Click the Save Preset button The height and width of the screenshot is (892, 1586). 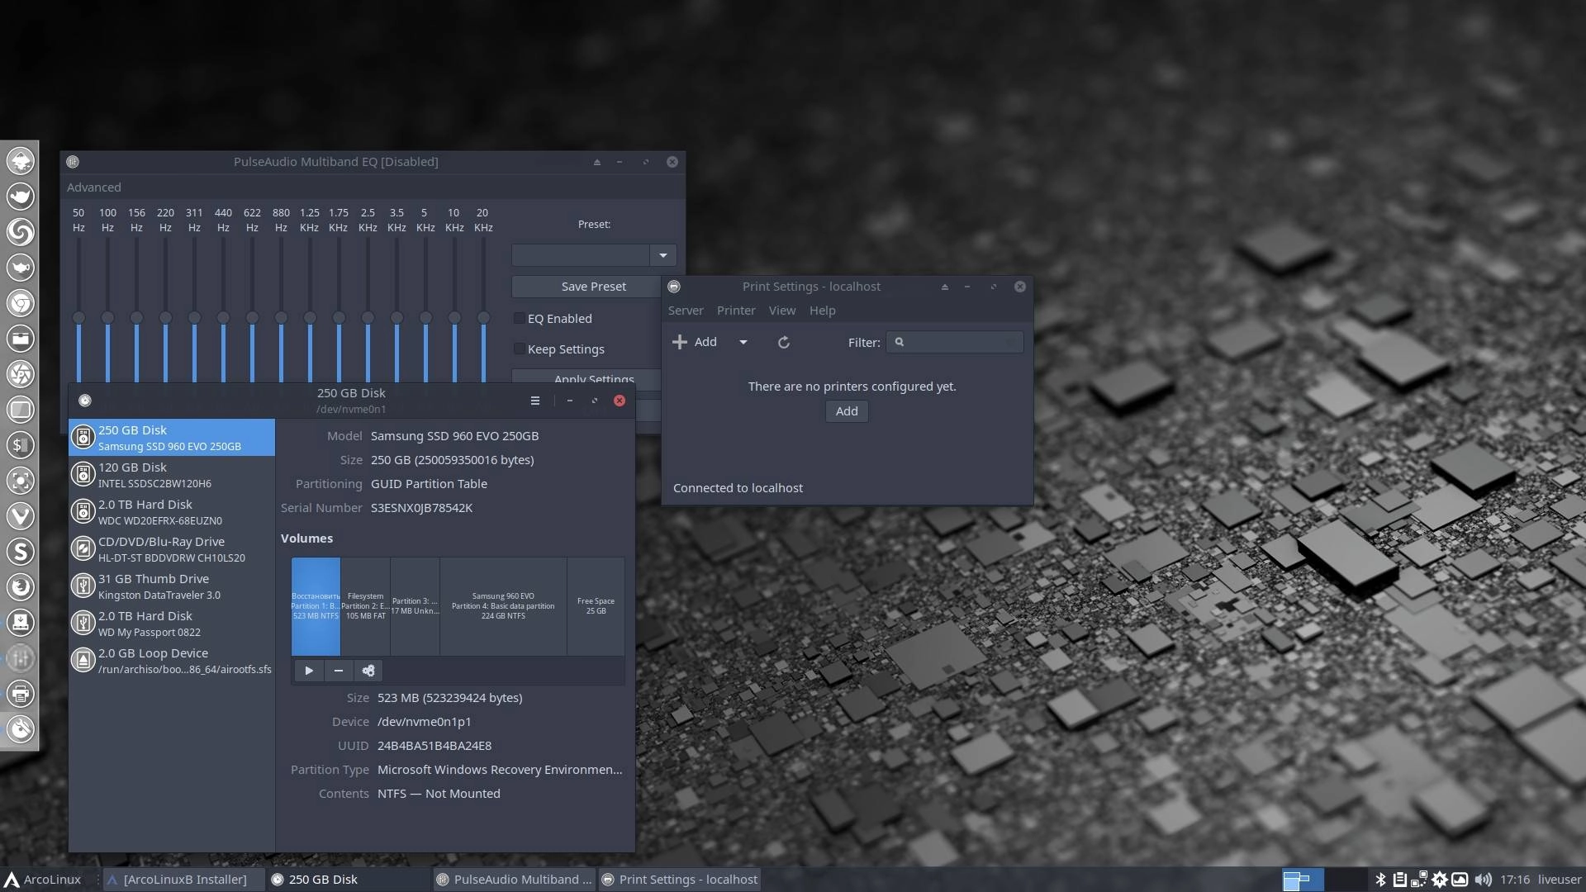coord(593,287)
